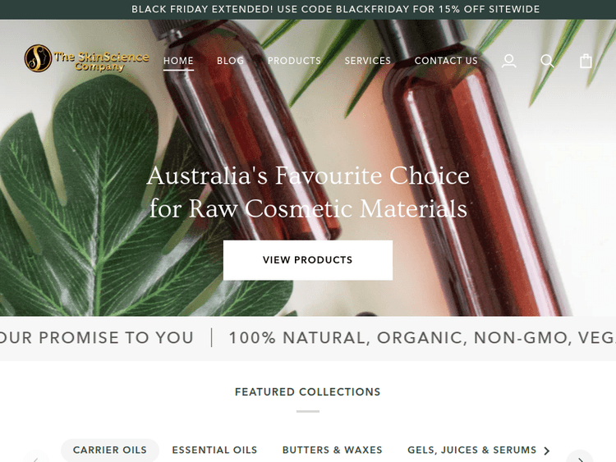616x462 pixels.
Task: Open the Blog menu item
Action: coord(230,61)
